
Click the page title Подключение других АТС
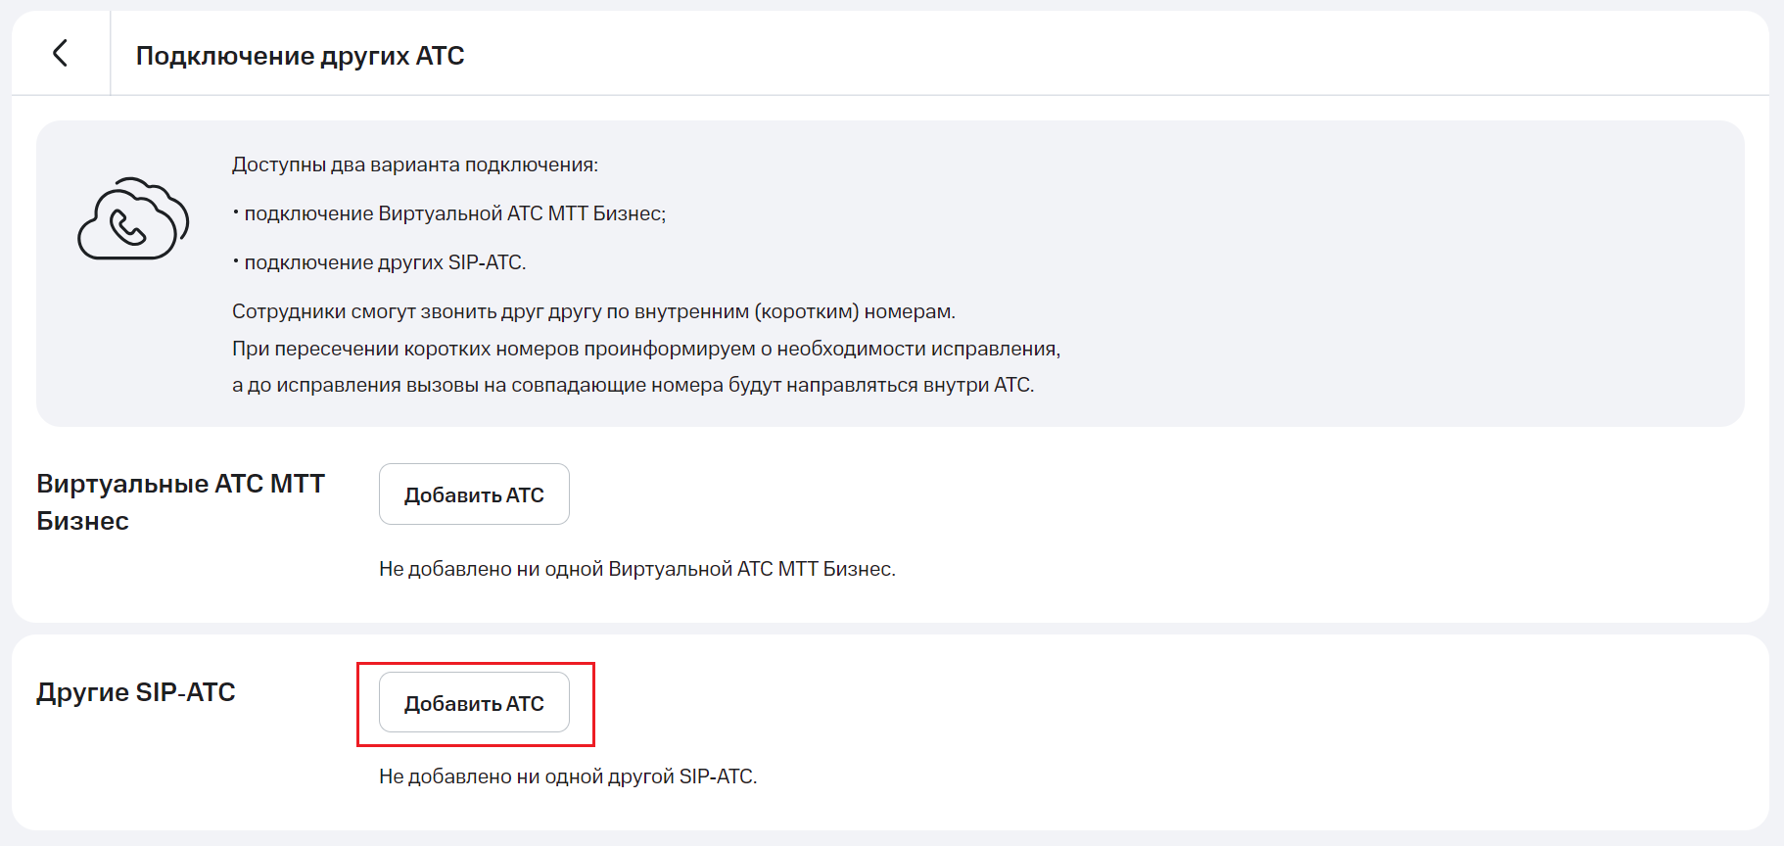point(300,56)
